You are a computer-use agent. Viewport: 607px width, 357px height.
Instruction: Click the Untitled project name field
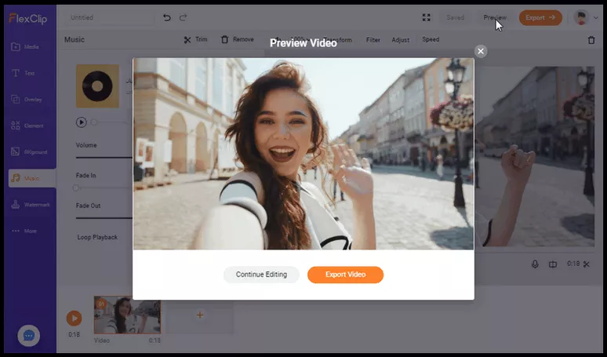tap(109, 17)
